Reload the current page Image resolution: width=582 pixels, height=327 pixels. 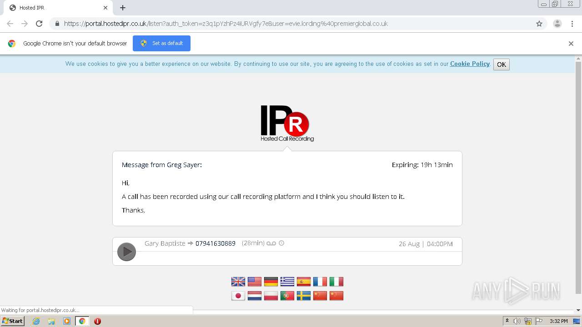pyautogui.click(x=39, y=24)
